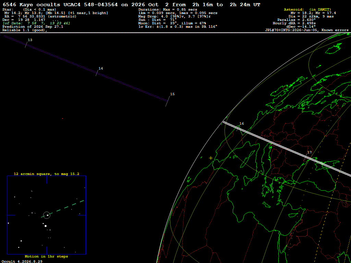Click the white occultation path band
Viewport: 351px width, 263px height.
pos(287,149)
